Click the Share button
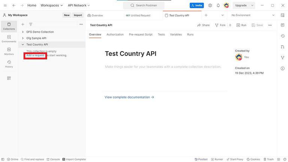Screen dimensions: 288x162 203,25
